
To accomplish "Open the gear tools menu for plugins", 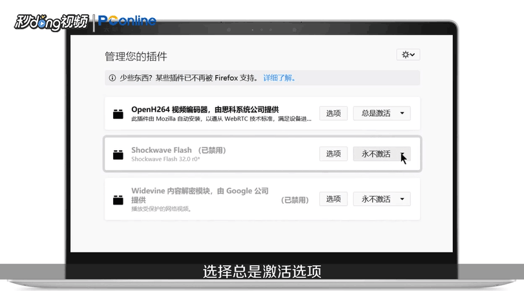I will pyautogui.click(x=408, y=55).
